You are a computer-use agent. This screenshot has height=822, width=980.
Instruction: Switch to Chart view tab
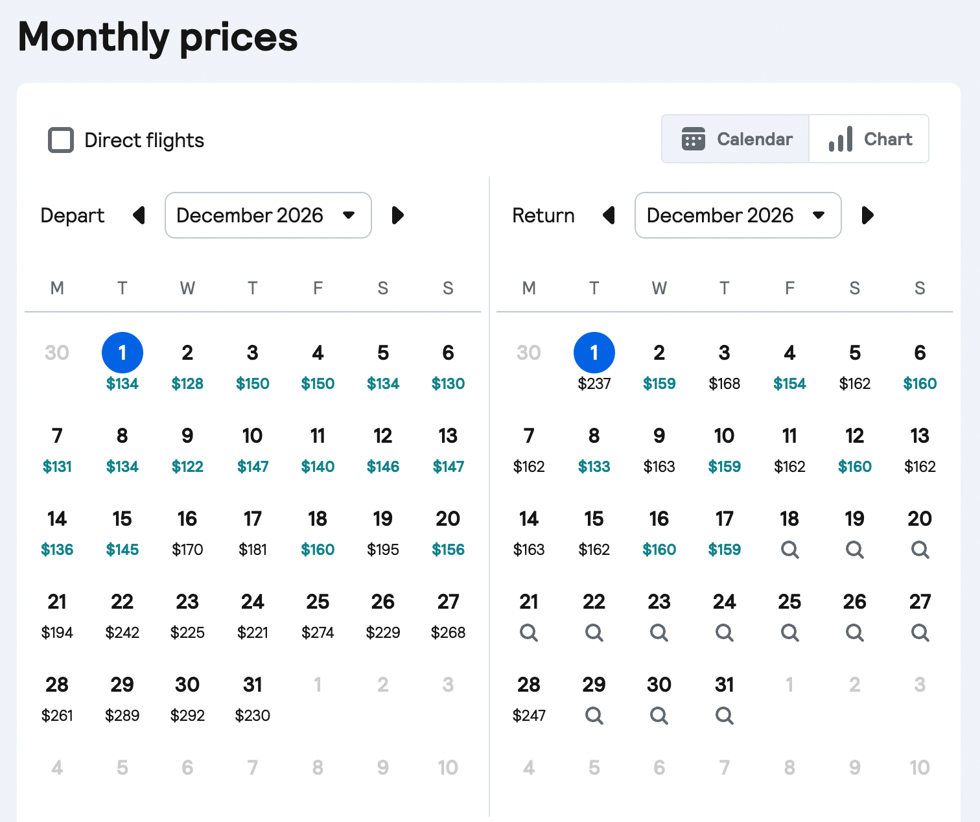pos(869,139)
